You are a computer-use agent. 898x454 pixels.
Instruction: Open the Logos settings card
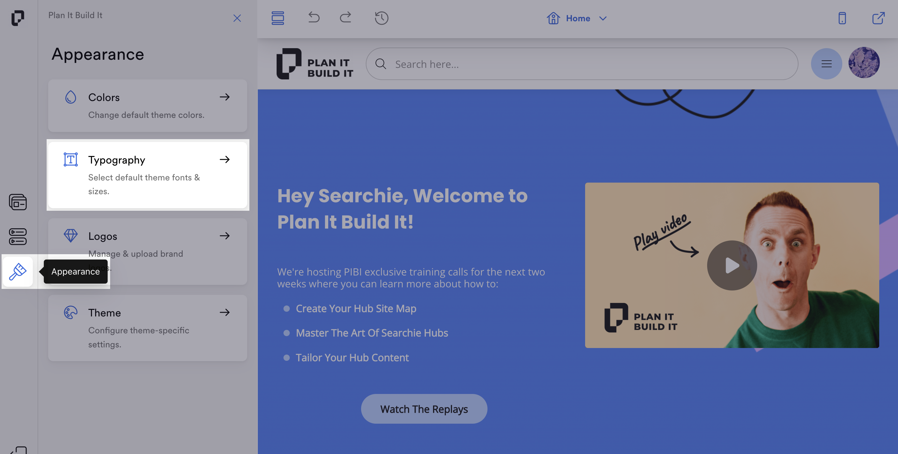147,251
